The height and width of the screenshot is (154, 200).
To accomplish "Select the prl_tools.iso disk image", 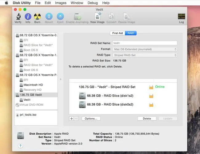I will (36, 115).
